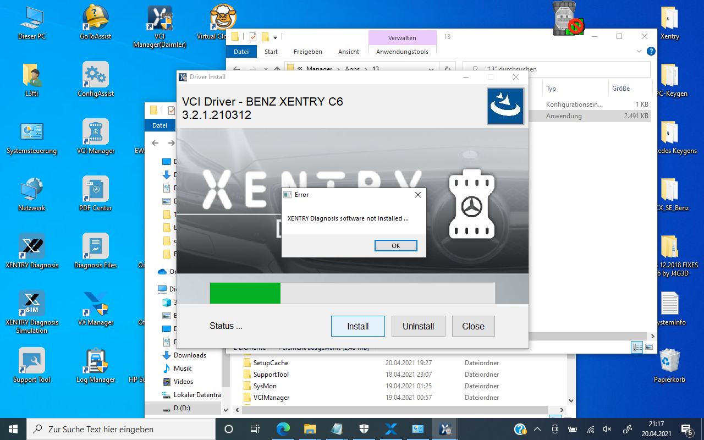The width and height of the screenshot is (704, 440).
Task: Switch to the Start ribbon tab
Action: tap(271, 52)
